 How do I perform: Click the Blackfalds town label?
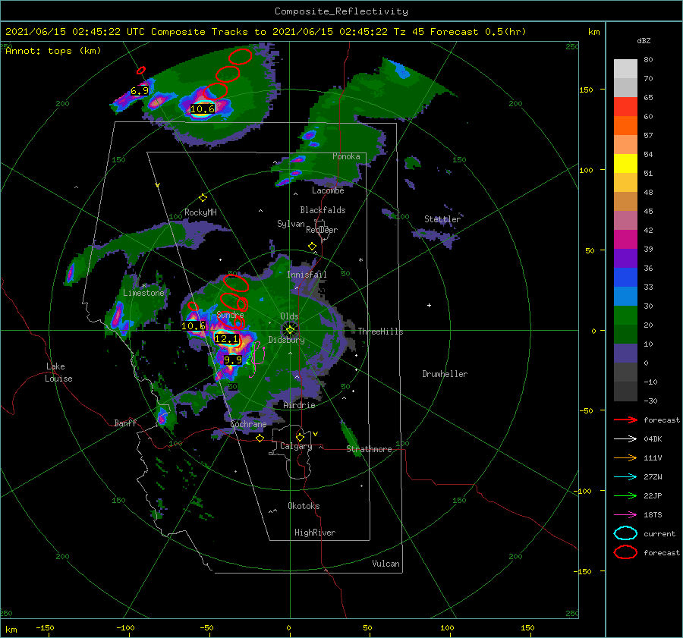[x=323, y=210]
